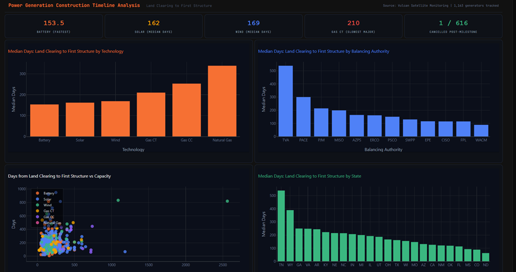Click the Gas CT legend color dot
516x272 pixels.
click(37, 211)
